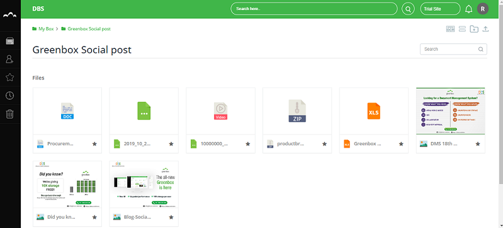Open the Video file thumbnail
This screenshot has height=228, width=503.
click(221, 111)
